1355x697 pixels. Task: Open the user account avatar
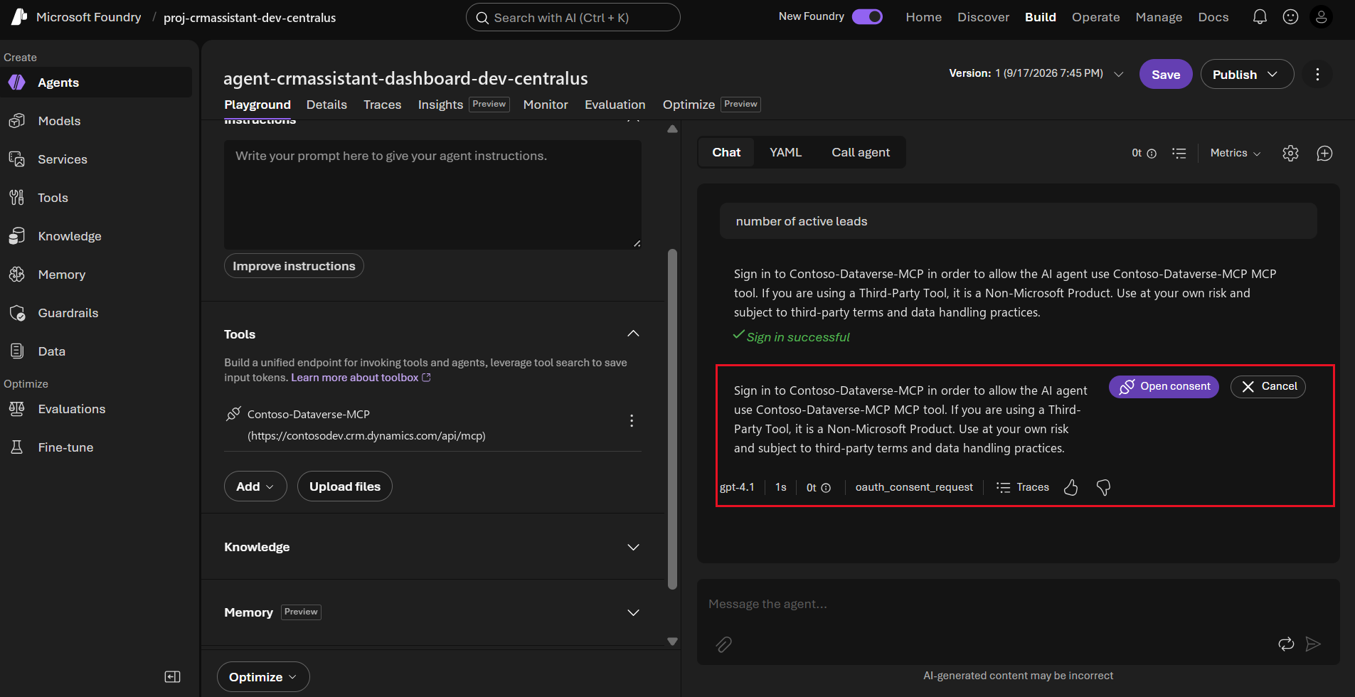point(1321,17)
